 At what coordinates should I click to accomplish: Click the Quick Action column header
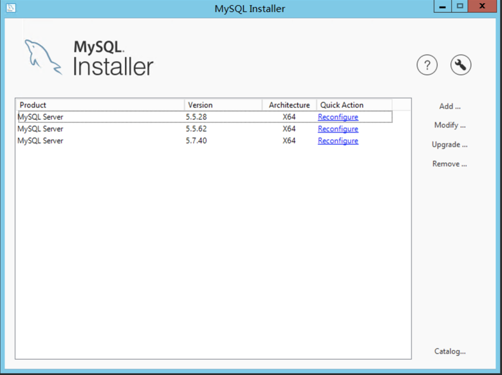354,105
